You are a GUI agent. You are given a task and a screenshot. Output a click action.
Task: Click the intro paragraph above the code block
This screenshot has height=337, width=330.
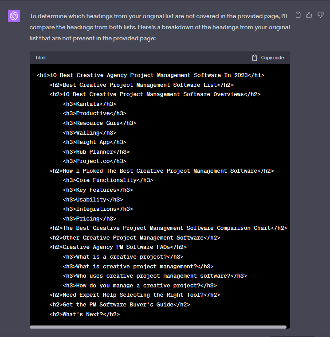click(160, 27)
